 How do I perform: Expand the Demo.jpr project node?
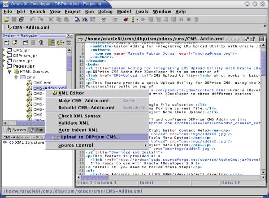(4, 60)
